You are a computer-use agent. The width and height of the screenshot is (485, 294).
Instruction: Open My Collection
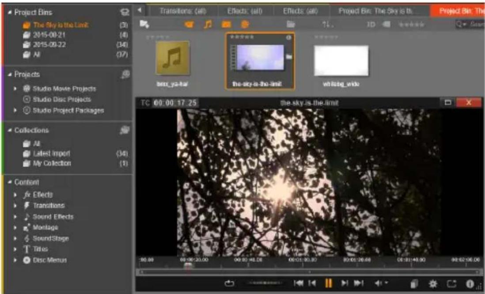[x=52, y=163]
